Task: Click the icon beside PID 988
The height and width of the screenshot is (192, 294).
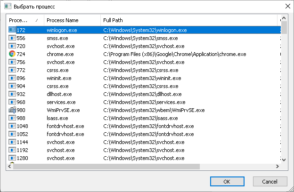Action: [12, 118]
